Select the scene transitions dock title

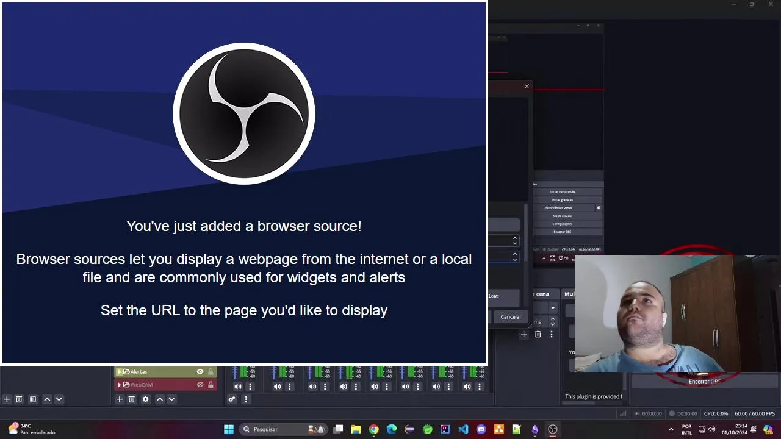542,294
